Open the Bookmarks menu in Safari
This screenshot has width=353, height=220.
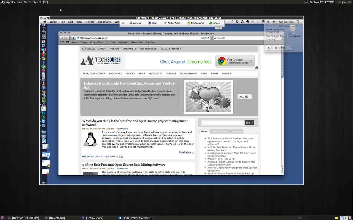point(105,22)
